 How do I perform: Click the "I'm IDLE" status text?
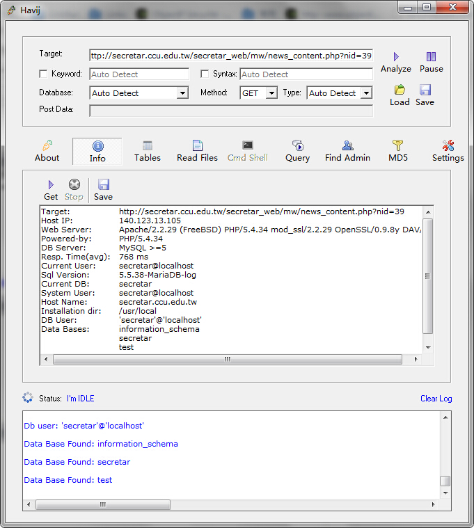tap(81, 399)
